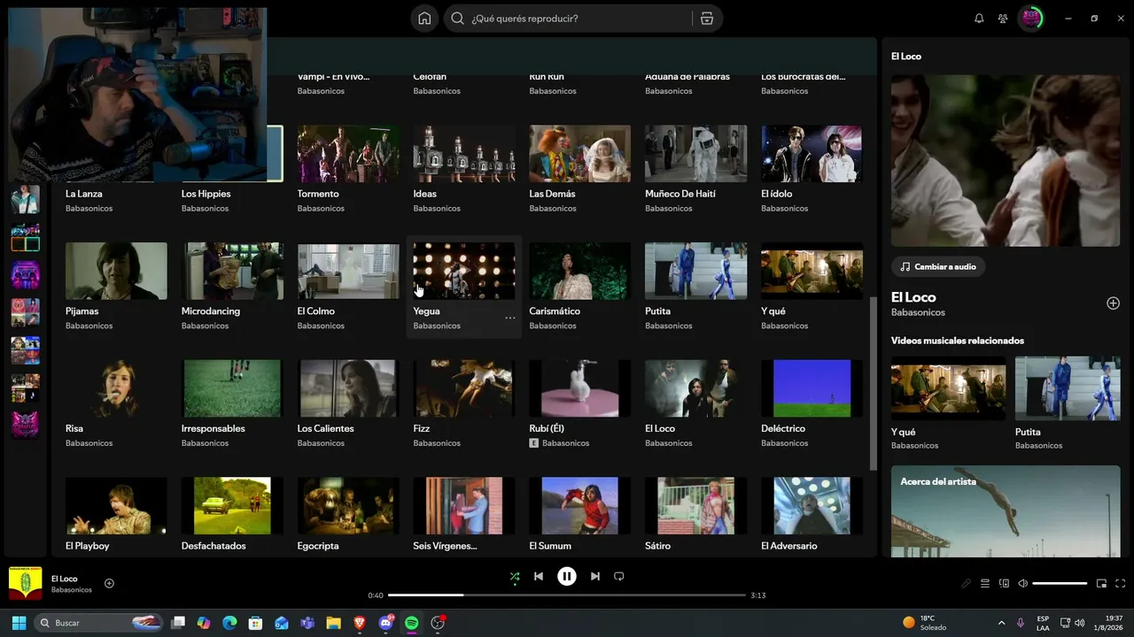
Task: Open the notifications bell
Action: 979,19
